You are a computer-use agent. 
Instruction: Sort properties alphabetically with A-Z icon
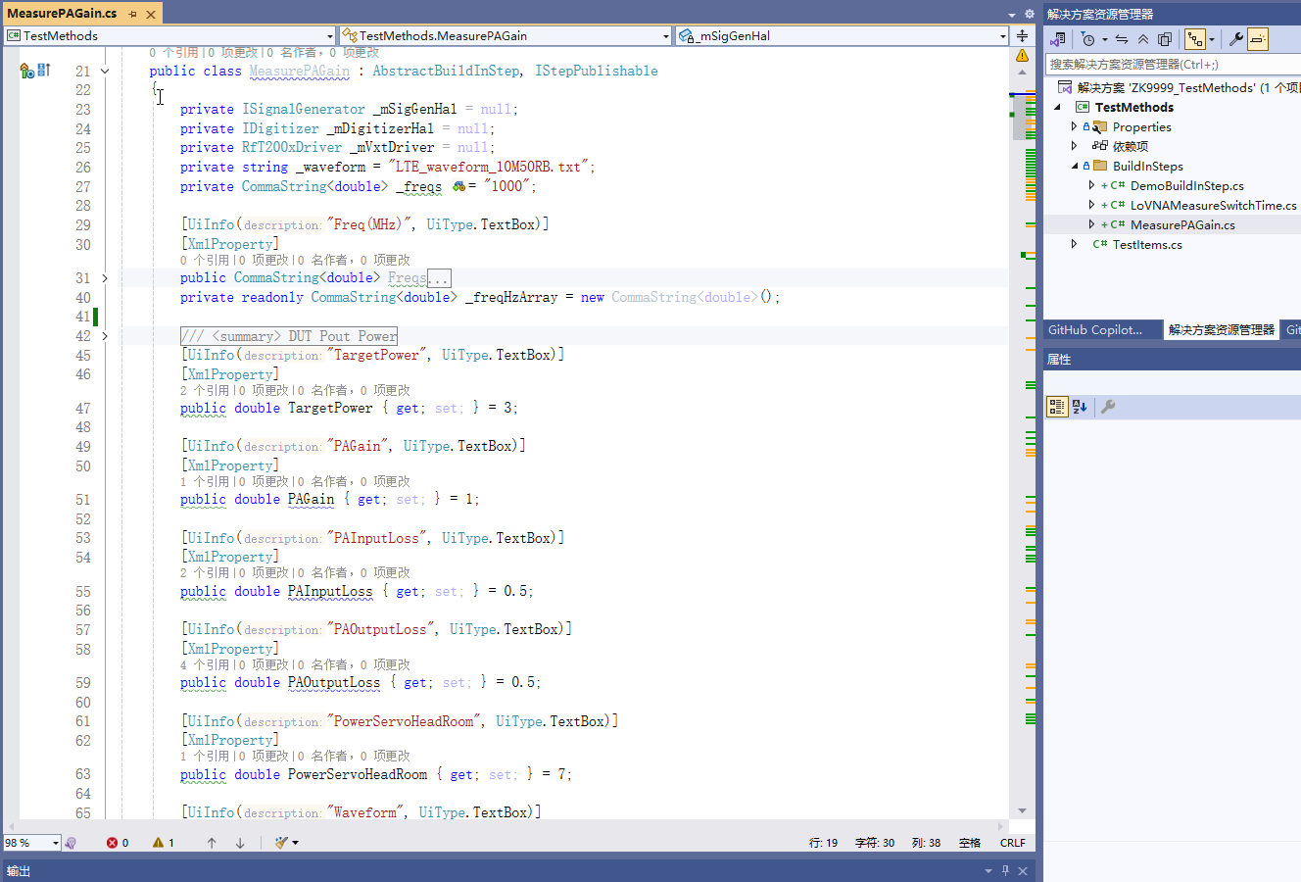1080,407
